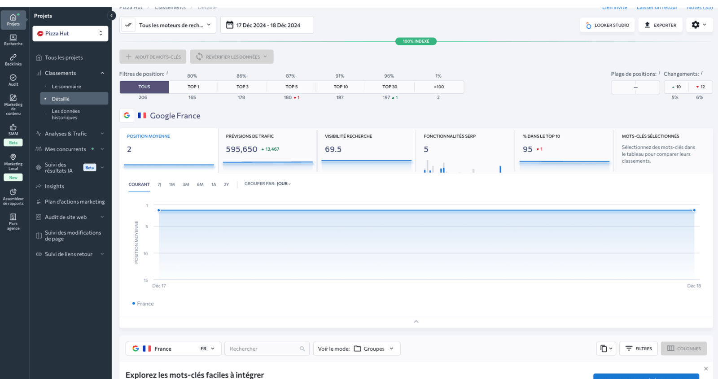Select the TOP 10 position filter
Screen dimensions: 718x379
click(x=341, y=87)
